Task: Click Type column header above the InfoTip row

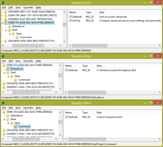Action: (89, 12)
